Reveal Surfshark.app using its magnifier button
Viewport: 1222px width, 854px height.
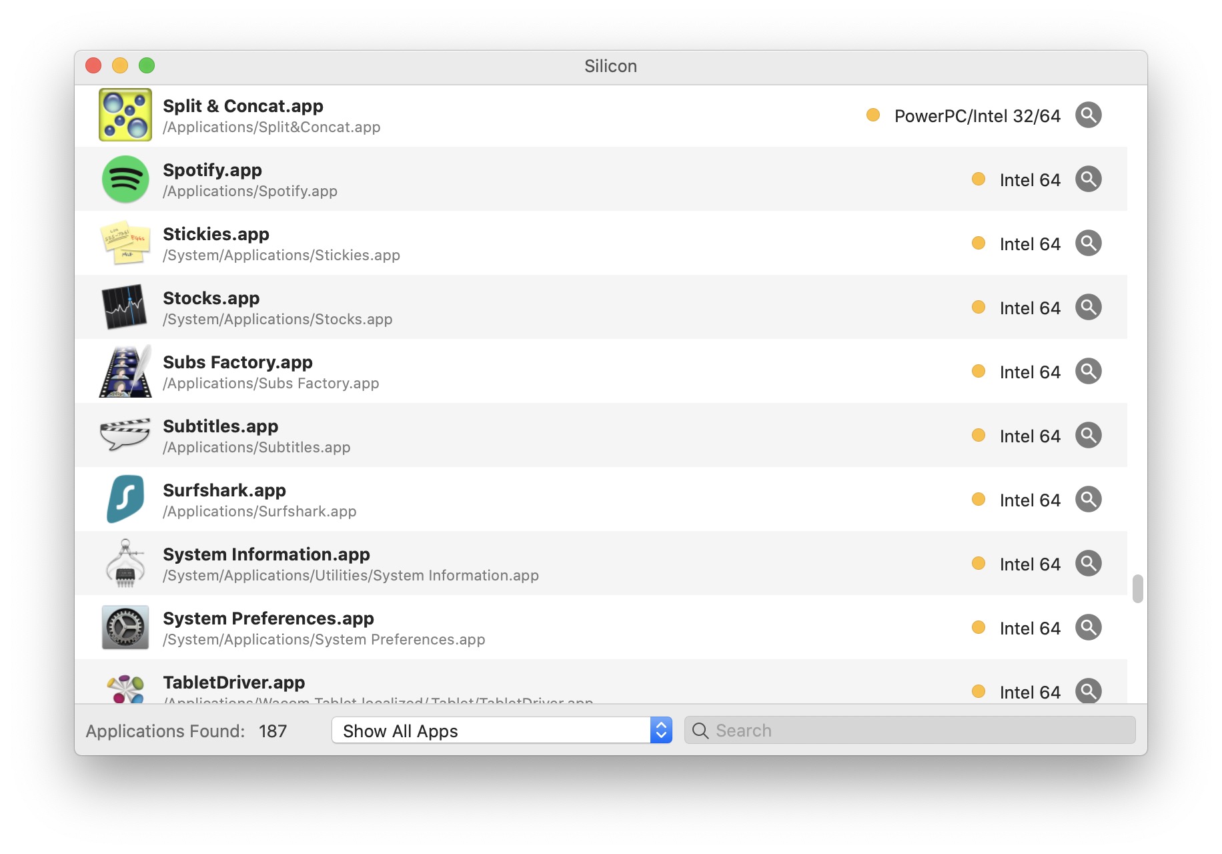1088,499
